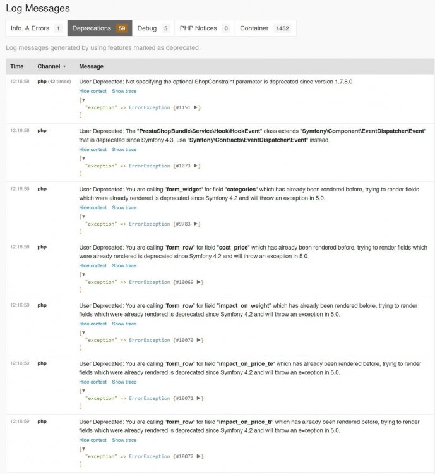Image resolution: width=435 pixels, height=474 pixels.
Task: Show trace for cost_price message
Action: coord(124,265)
